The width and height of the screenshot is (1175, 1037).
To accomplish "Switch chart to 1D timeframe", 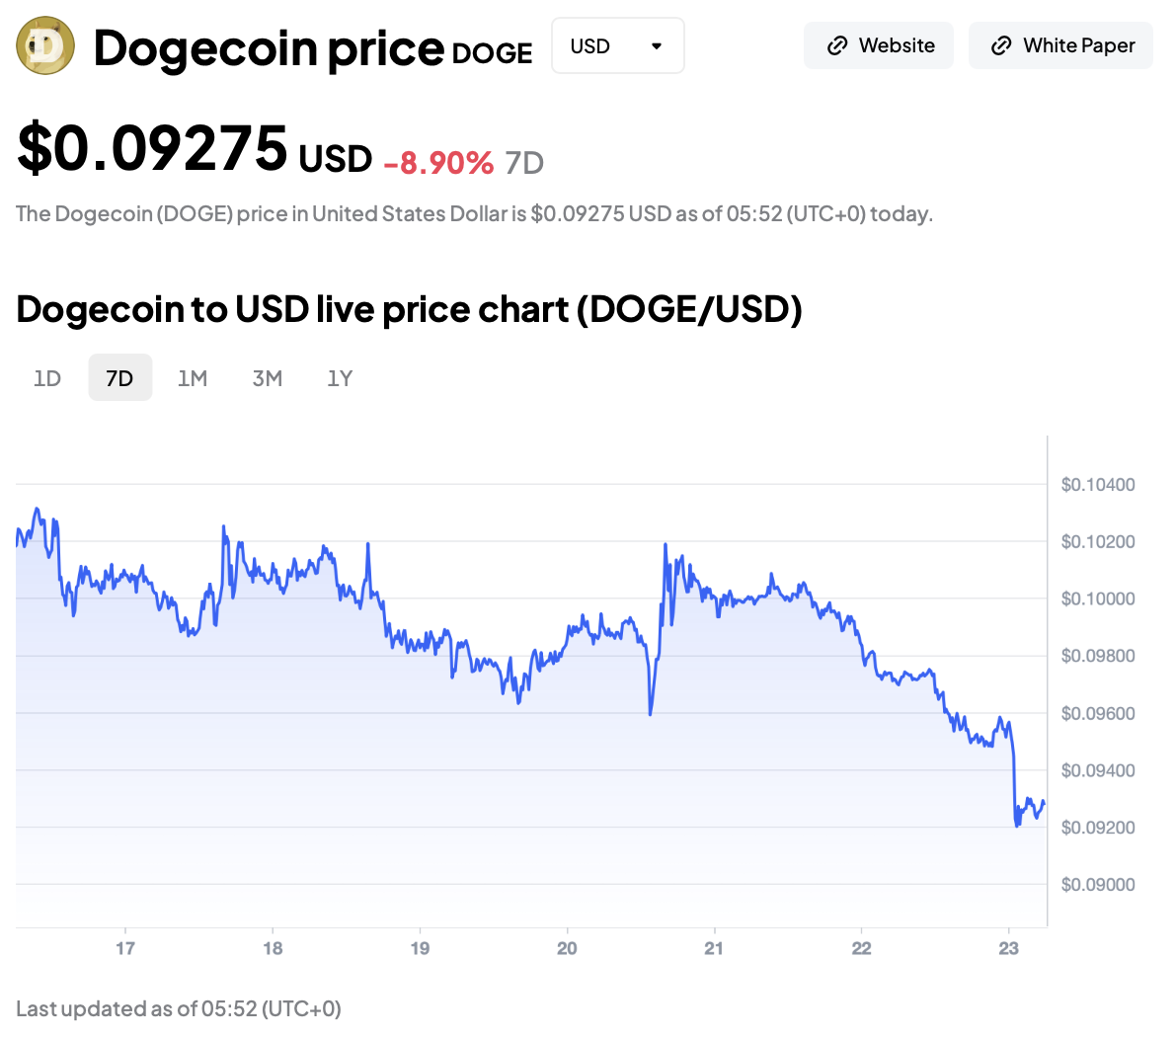I will point(47,378).
